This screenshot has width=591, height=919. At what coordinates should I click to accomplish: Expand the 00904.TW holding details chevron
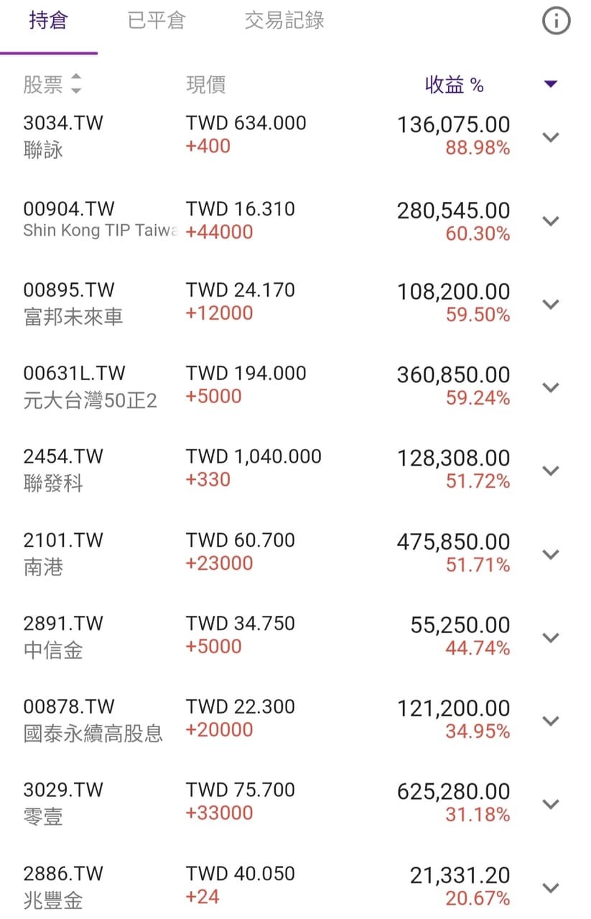pos(550,221)
